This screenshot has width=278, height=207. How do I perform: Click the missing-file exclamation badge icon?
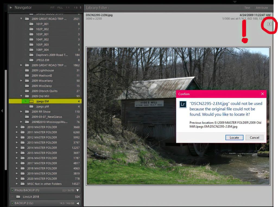click(x=269, y=24)
